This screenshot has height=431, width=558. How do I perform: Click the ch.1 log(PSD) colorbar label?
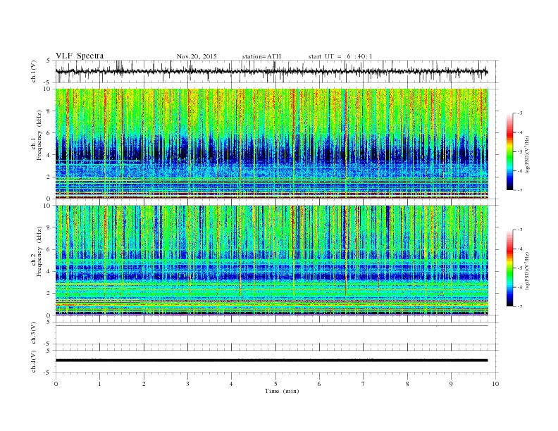tap(527, 154)
